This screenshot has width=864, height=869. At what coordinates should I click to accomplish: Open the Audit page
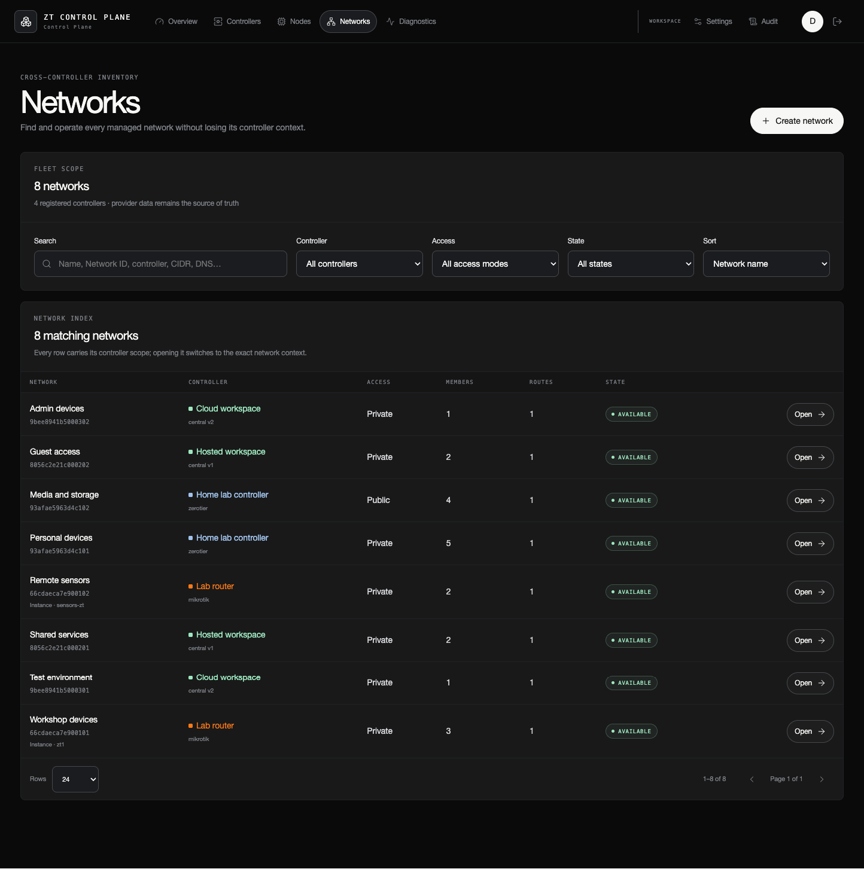[763, 22]
